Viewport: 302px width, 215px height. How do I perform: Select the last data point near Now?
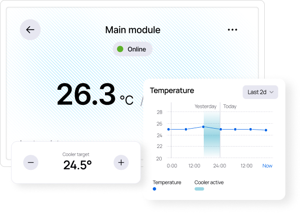point(266,130)
